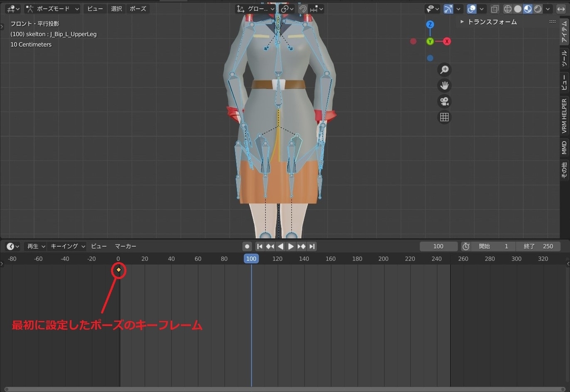Open the MMD sidebar tab
570x392 pixels.
point(564,148)
